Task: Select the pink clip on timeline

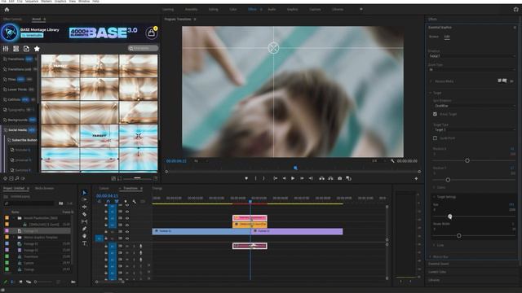Action: coord(250,218)
